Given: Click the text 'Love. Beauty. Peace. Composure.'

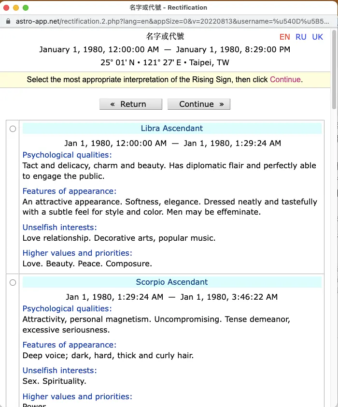Looking at the screenshot, I should 87,264.
